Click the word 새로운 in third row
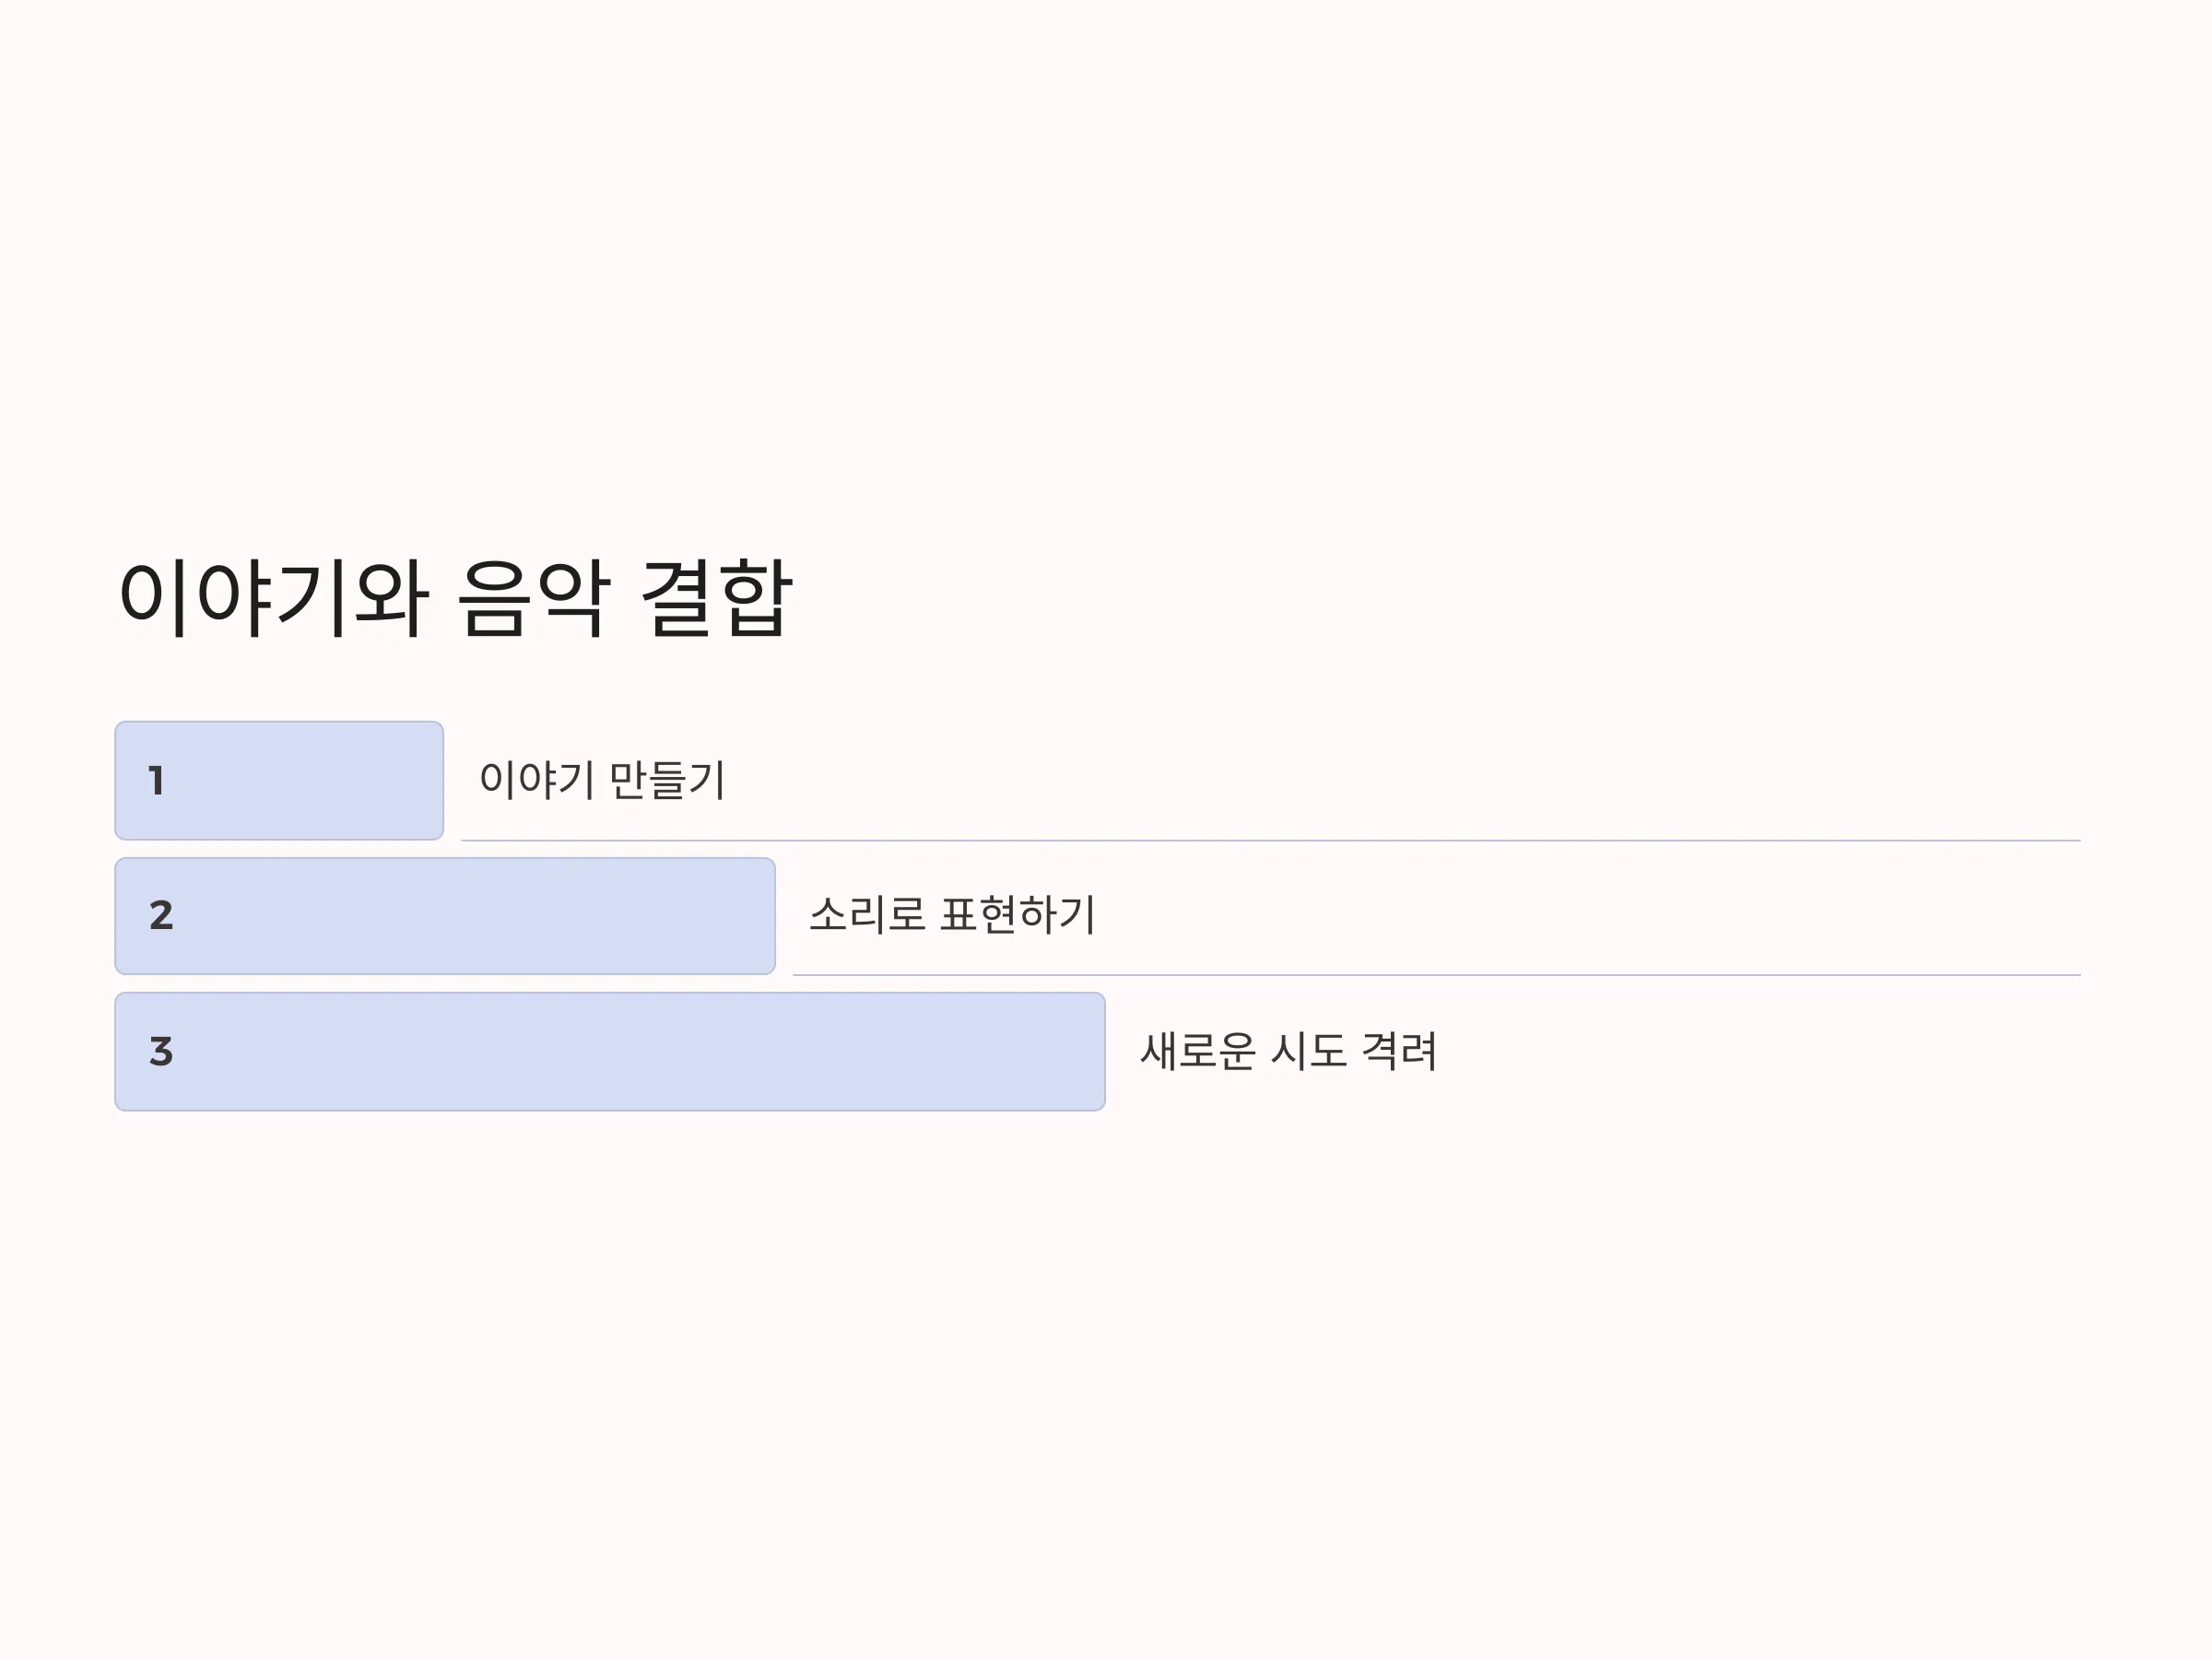This screenshot has height=1659, width=2212. pos(1198,1051)
